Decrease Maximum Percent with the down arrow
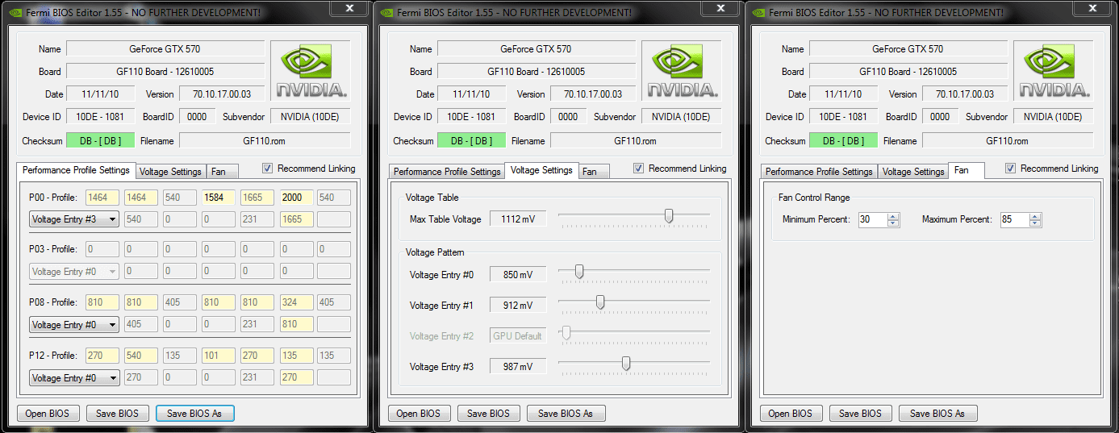Viewport: 1119px width, 433px height. (x=1036, y=223)
